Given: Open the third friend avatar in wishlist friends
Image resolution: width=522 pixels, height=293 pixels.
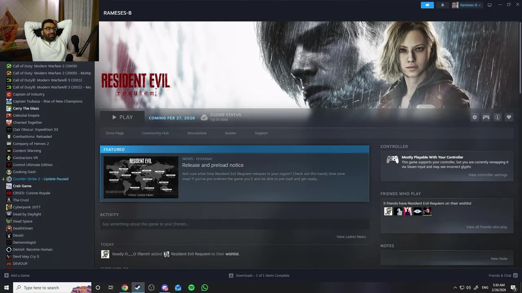Looking at the screenshot, I should pyautogui.click(x=408, y=211).
